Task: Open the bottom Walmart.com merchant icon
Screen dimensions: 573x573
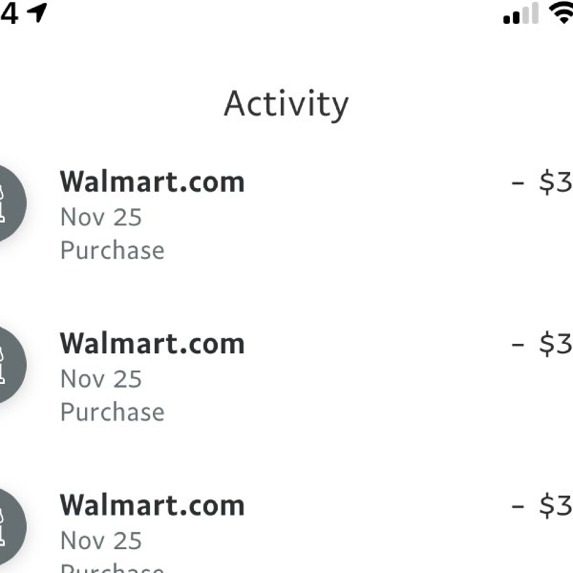Action: pos(11,526)
